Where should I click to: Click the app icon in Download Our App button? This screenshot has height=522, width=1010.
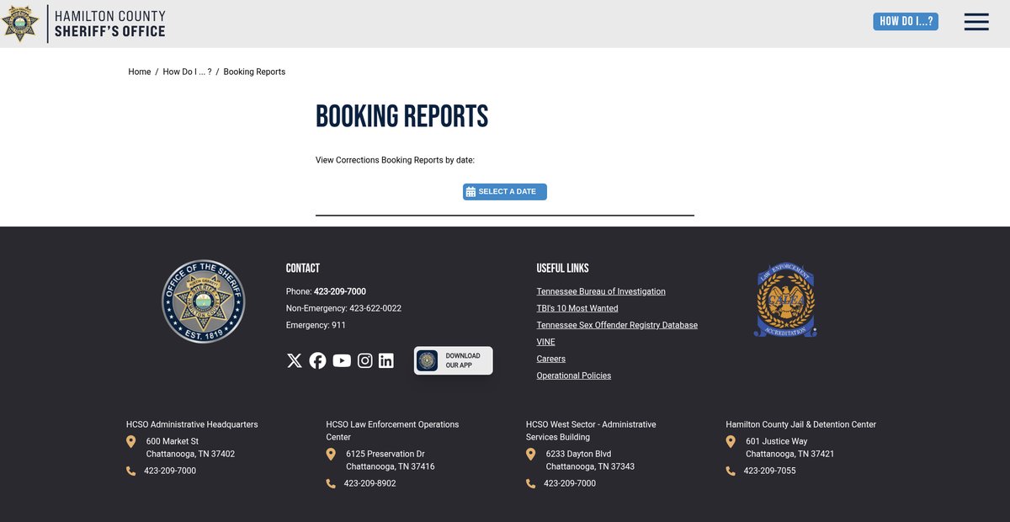tap(428, 360)
